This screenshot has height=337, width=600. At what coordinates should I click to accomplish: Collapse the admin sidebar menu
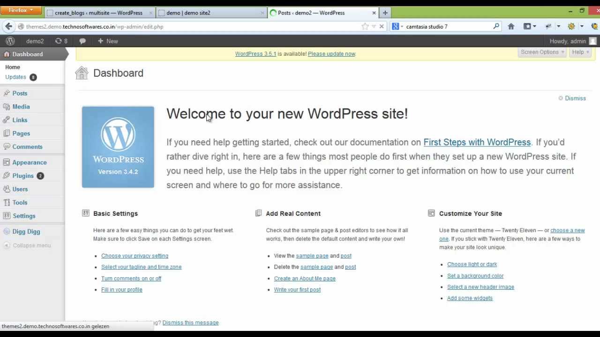(27, 246)
